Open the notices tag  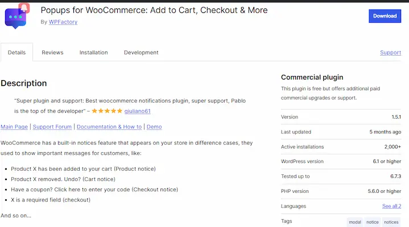click(391, 222)
